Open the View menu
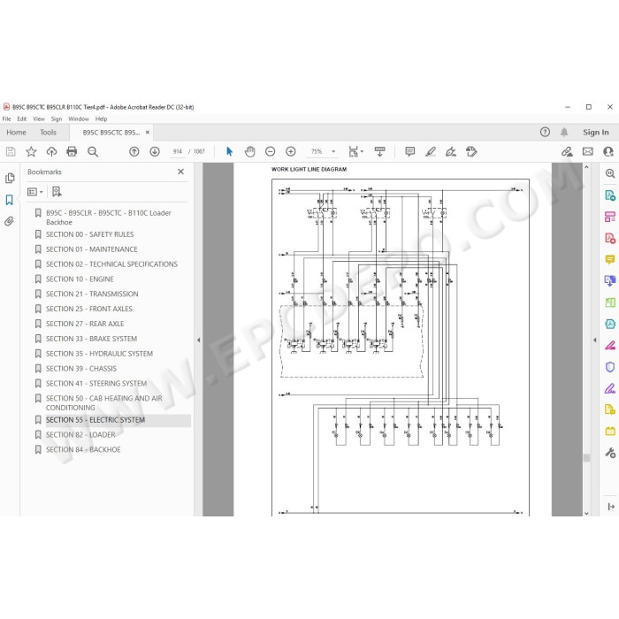 pos(39,118)
